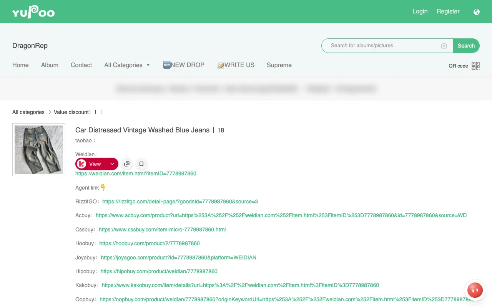The image size is (492, 307).
Task: Open the Contact tab
Action: [81, 65]
